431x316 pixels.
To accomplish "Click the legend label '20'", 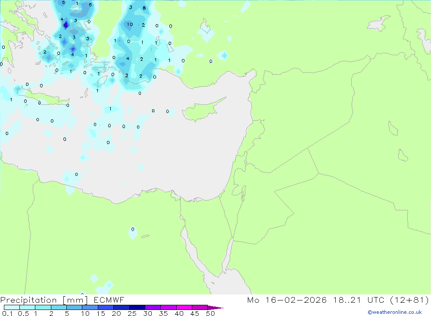I will (x=116, y=313).
